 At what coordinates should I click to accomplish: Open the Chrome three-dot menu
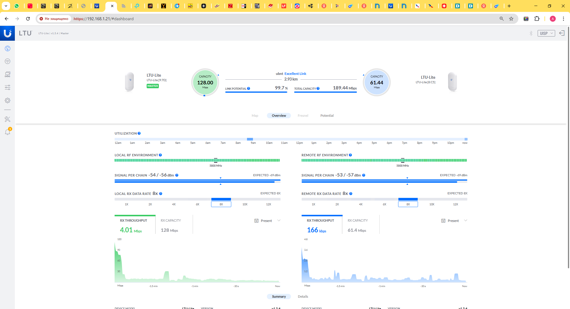point(563,19)
